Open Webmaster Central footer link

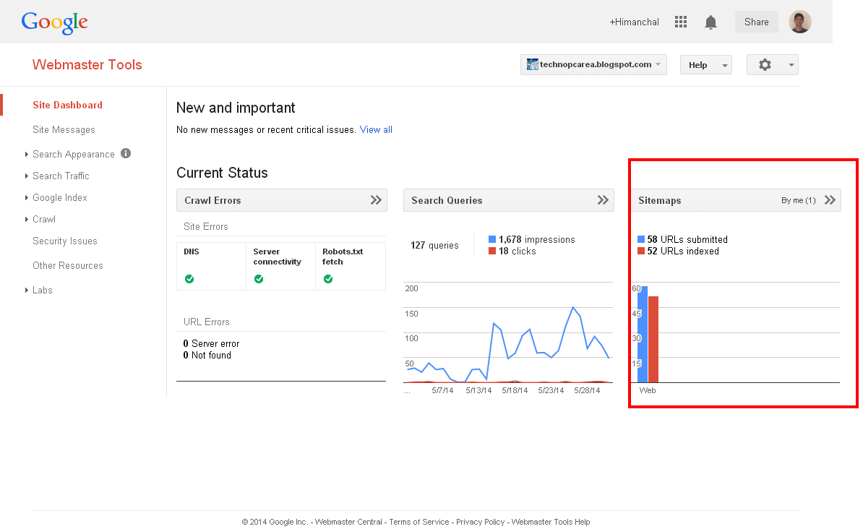348,522
